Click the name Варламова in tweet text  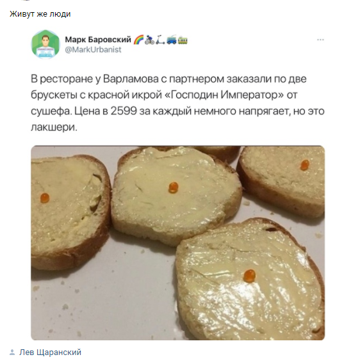click(131, 79)
